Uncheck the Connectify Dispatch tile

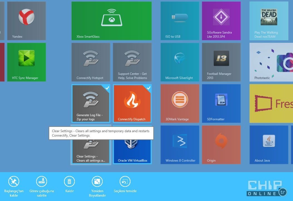132,104
